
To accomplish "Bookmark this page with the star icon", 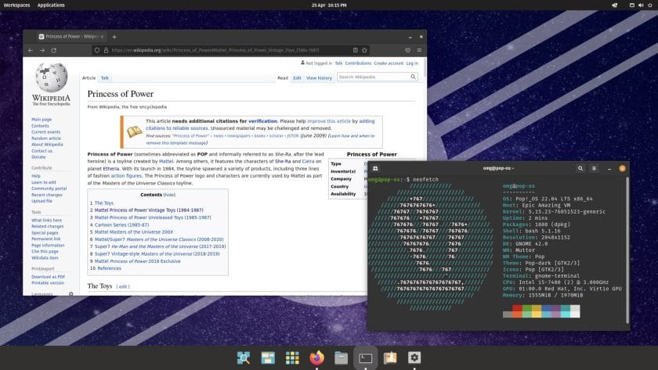I will pos(365,50).
